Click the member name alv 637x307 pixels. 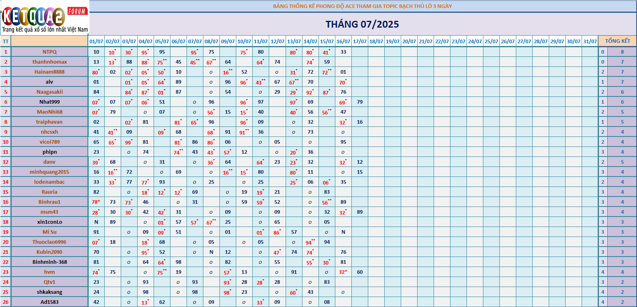pyautogui.click(x=50, y=82)
